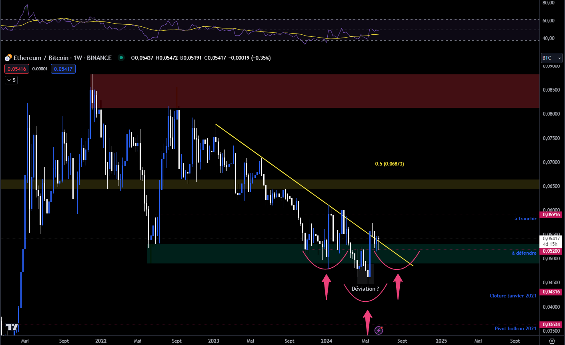Click the 'Cloture janvier 2021' label
This screenshot has width=565, height=345.
513,296
